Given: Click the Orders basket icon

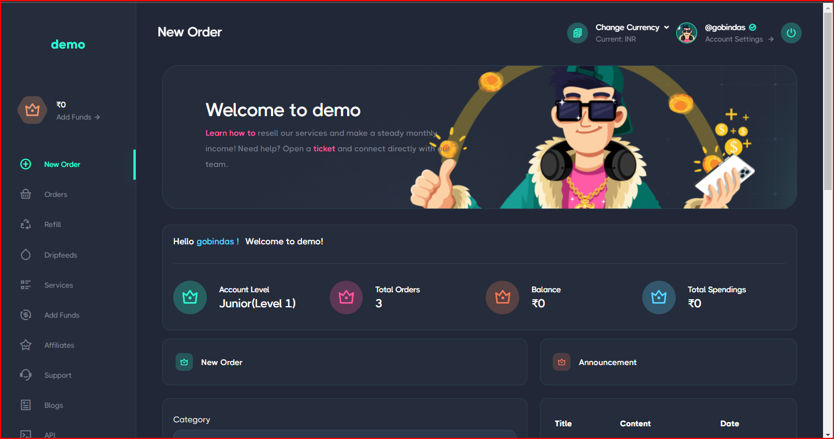Looking at the screenshot, I should coord(25,195).
